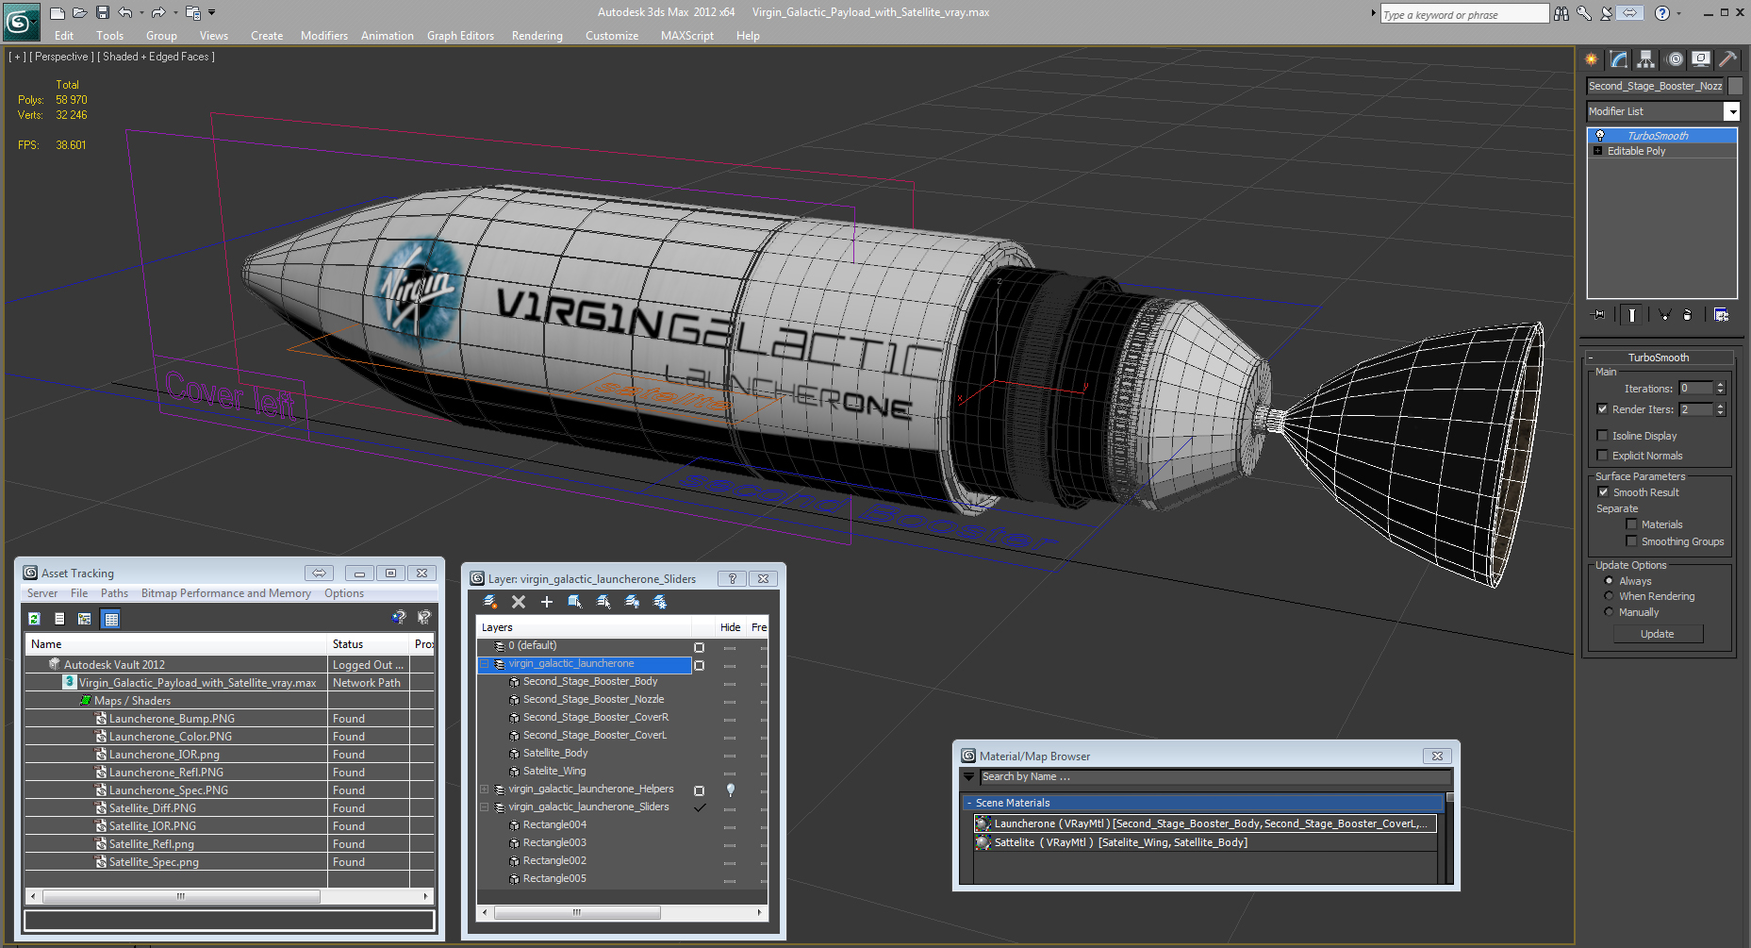Open the Undo history dropdown arrow

[x=141, y=13]
